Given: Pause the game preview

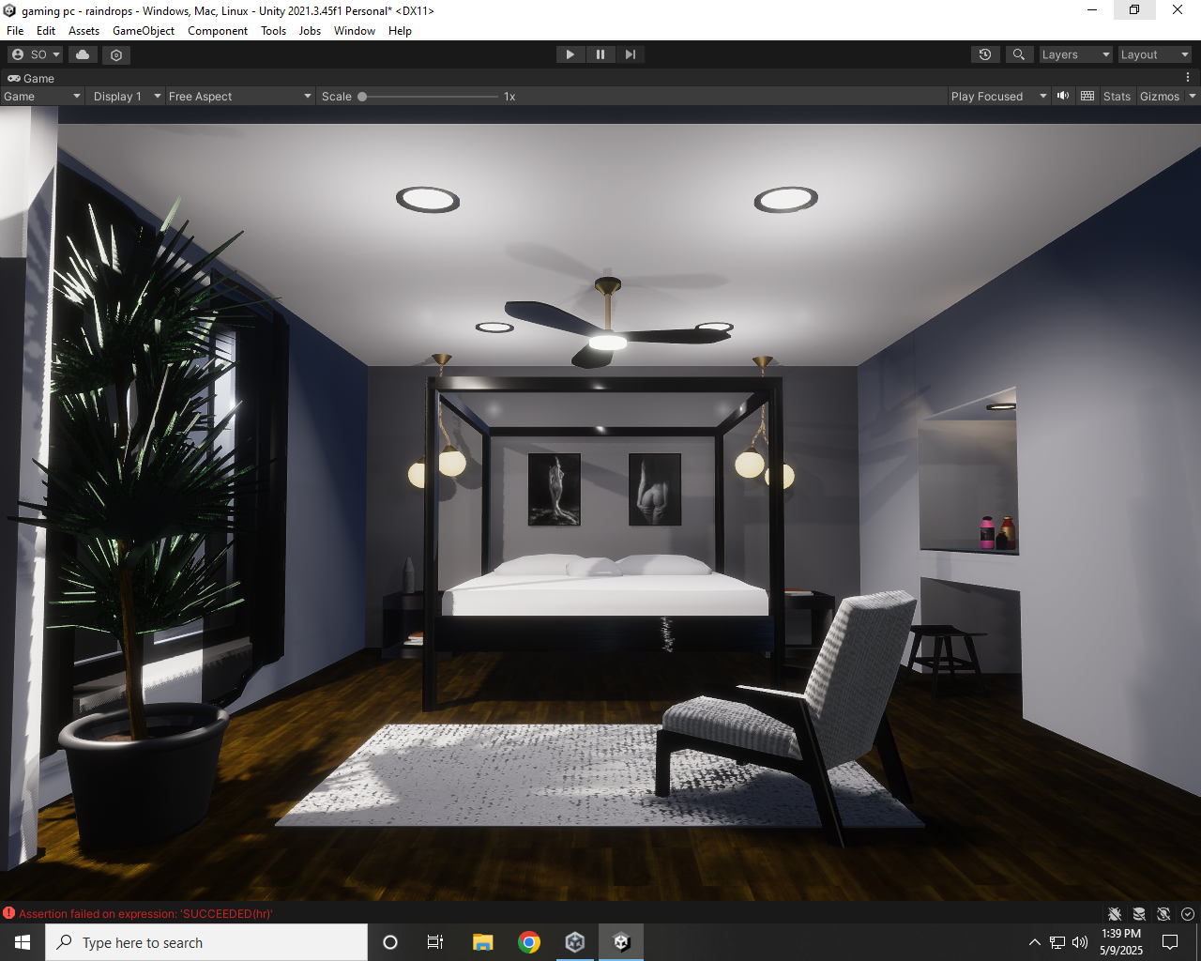Looking at the screenshot, I should pos(600,54).
